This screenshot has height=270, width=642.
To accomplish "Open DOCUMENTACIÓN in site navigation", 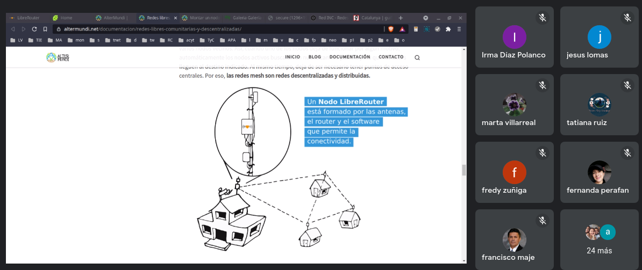I will [x=349, y=57].
